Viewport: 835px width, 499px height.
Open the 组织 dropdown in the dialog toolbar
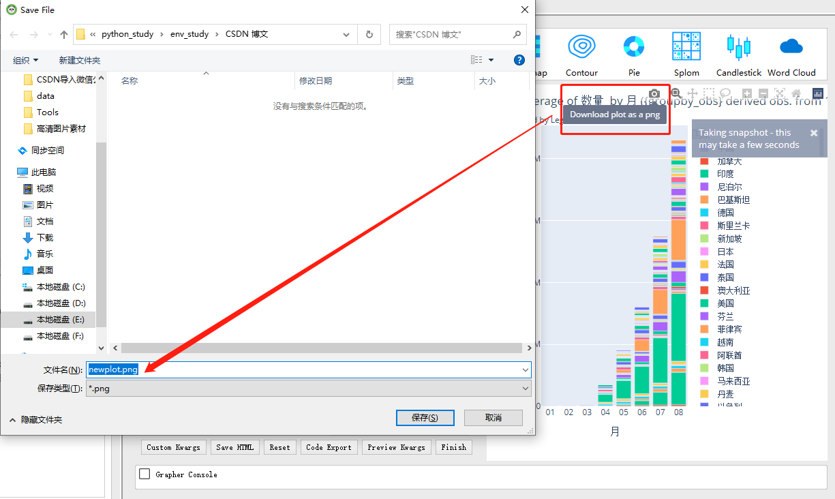click(25, 59)
